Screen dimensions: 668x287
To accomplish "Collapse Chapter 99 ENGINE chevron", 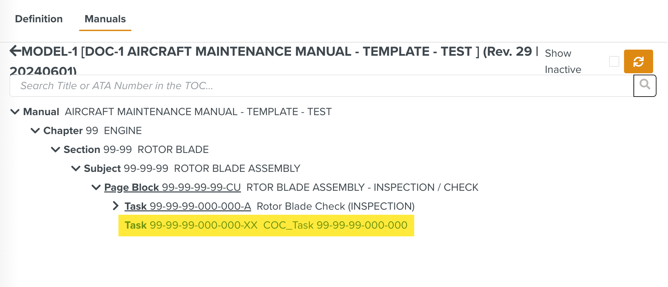I will click(x=36, y=131).
